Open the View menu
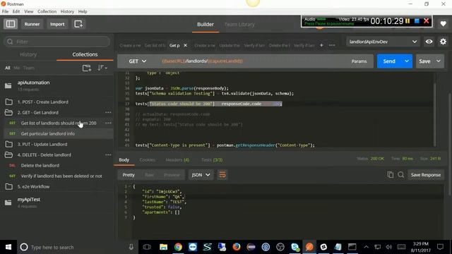The image size is (452, 254). 28,11
